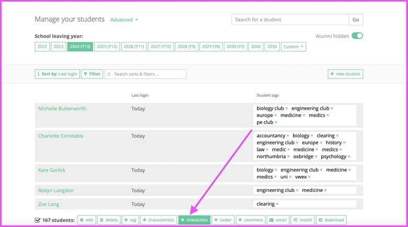Remove psychology tag from Charlotte Constable
The height and width of the screenshot is (227, 408).
pyautogui.click(x=349, y=157)
